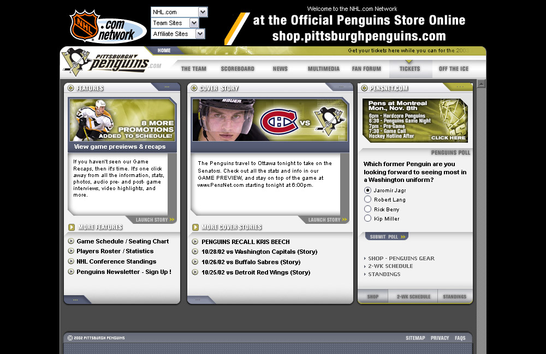Select Kip Miller poll option
546x354 pixels.
coord(367,218)
